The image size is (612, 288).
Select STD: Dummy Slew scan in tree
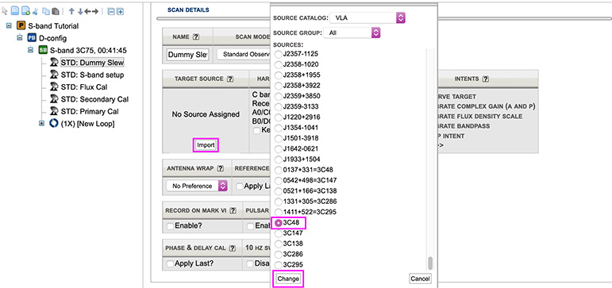92,63
